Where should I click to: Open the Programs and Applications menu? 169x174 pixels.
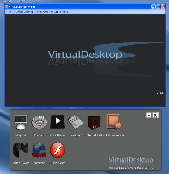point(53,12)
